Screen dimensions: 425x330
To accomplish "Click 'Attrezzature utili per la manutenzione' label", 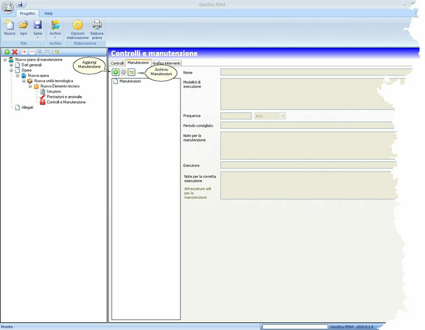I will [x=198, y=193].
